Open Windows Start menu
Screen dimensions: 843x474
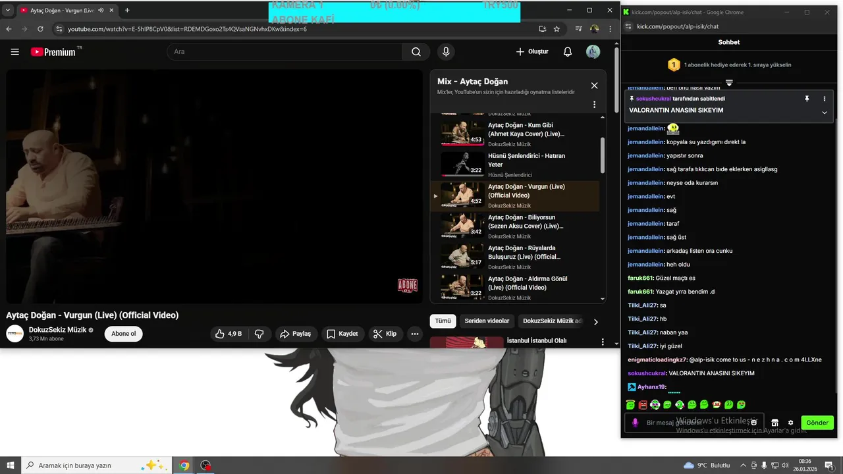point(10,465)
